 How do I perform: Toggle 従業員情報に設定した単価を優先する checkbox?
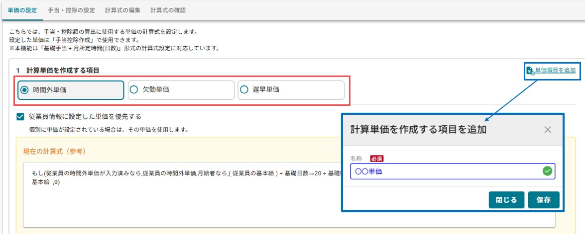20,116
